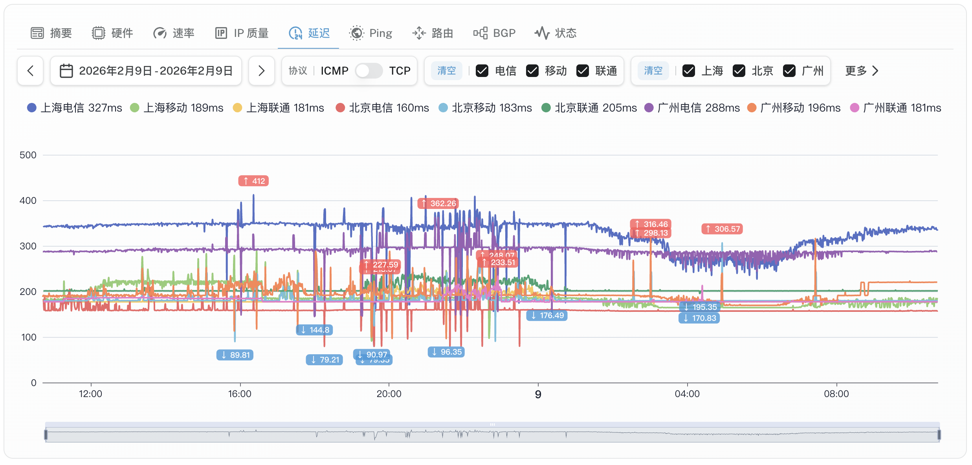This screenshot has height=465, width=972.
Task: Uncheck the 北京 city checkbox
Action: (739, 71)
